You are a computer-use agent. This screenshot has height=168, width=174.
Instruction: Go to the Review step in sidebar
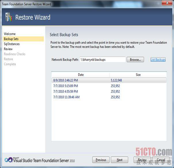pos(8,49)
